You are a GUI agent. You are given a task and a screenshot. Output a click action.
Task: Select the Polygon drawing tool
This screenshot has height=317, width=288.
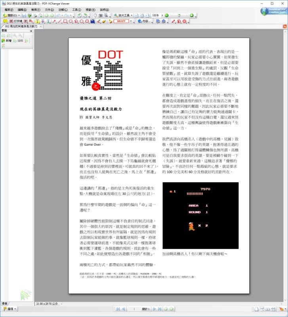pyautogui.click(x=82, y=21)
